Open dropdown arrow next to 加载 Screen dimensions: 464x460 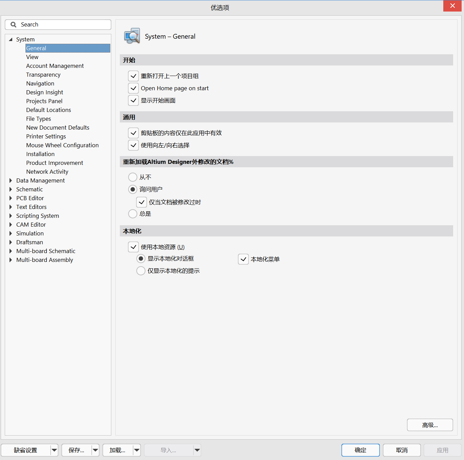click(x=137, y=450)
